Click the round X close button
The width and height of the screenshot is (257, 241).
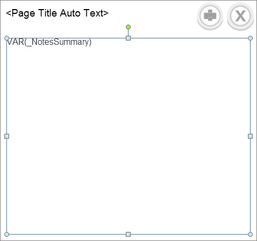click(x=240, y=16)
